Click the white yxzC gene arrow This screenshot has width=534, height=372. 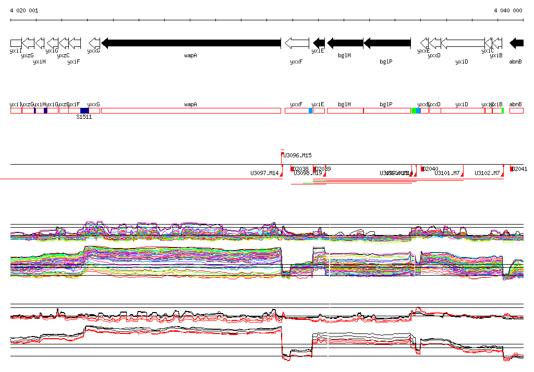pos(64,43)
